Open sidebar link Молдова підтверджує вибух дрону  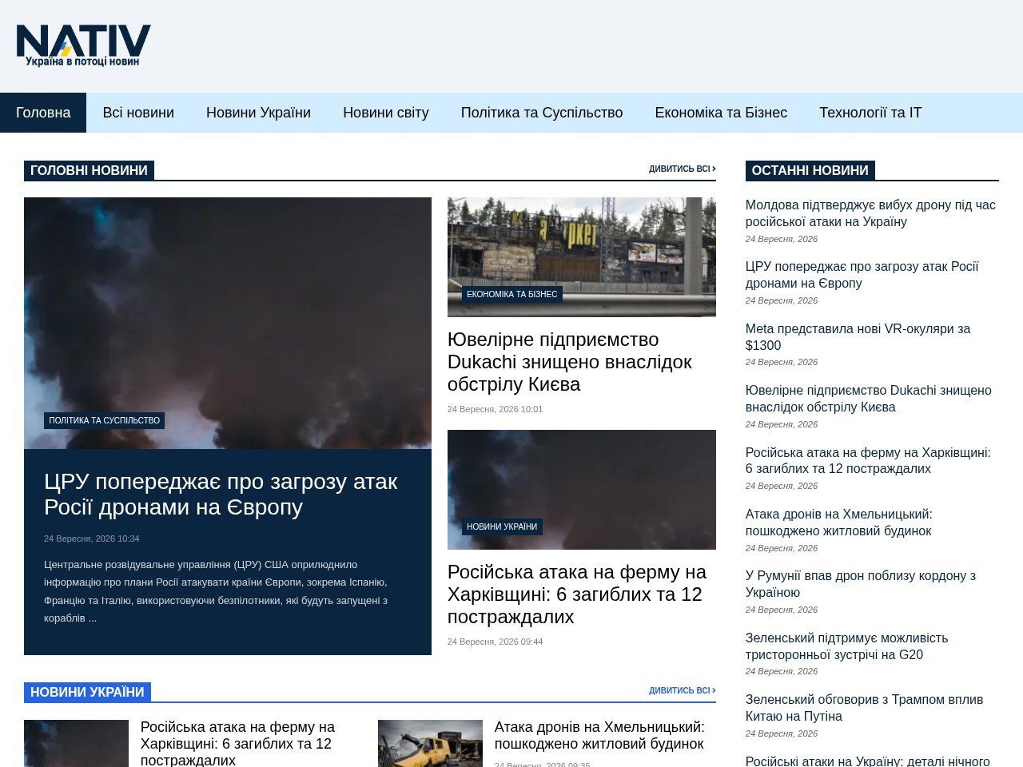pos(870,213)
